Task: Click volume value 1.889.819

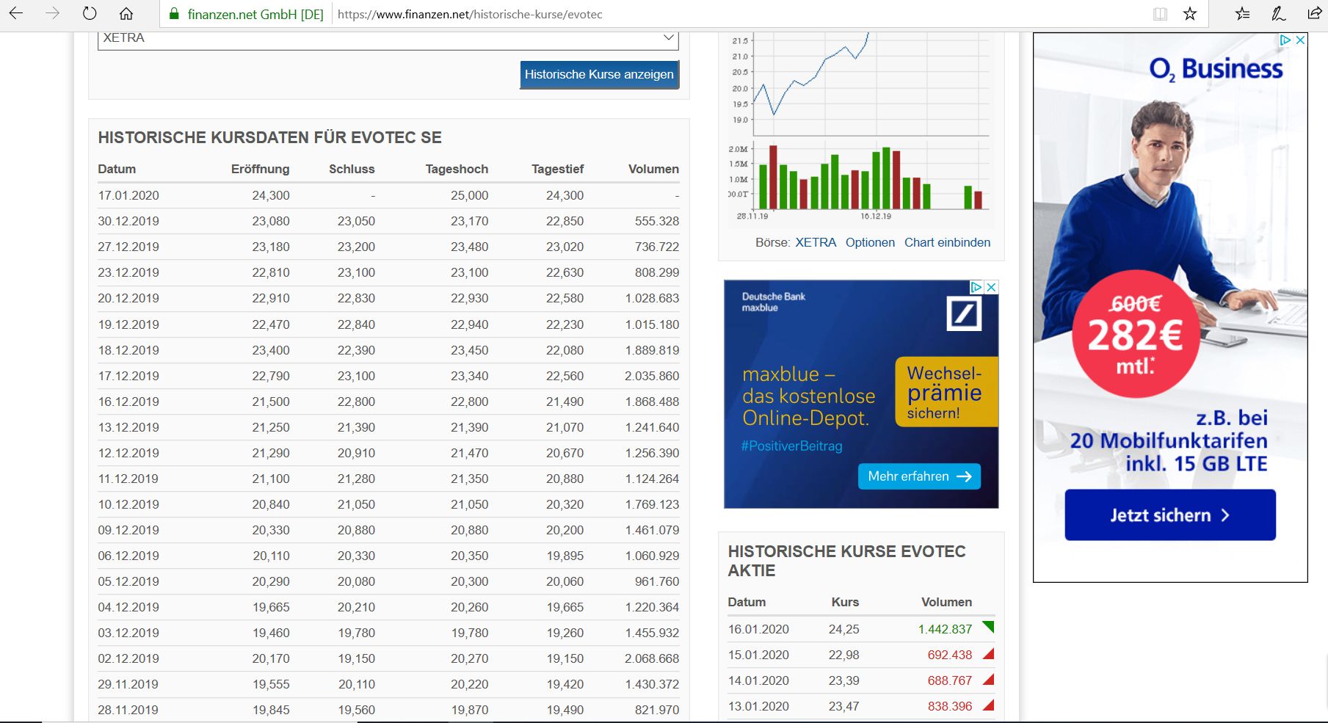Action: coord(652,350)
